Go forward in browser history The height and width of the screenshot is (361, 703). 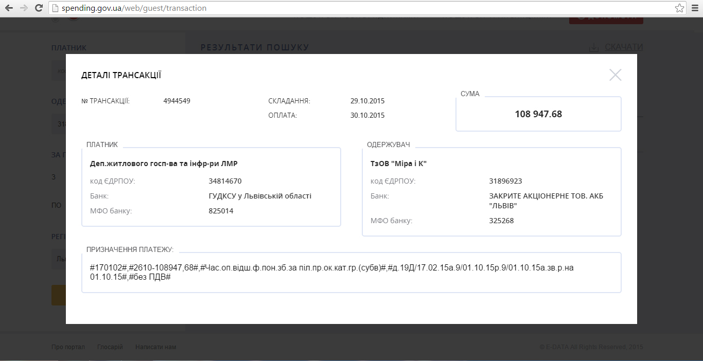pyautogui.click(x=24, y=8)
